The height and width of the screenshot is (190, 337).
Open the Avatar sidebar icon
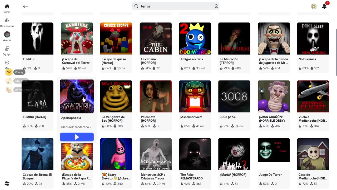click(x=7, y=34)
